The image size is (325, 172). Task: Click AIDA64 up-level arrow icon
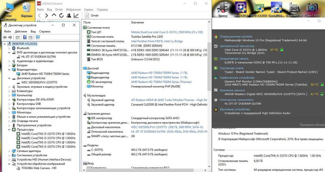coord(54,15)
